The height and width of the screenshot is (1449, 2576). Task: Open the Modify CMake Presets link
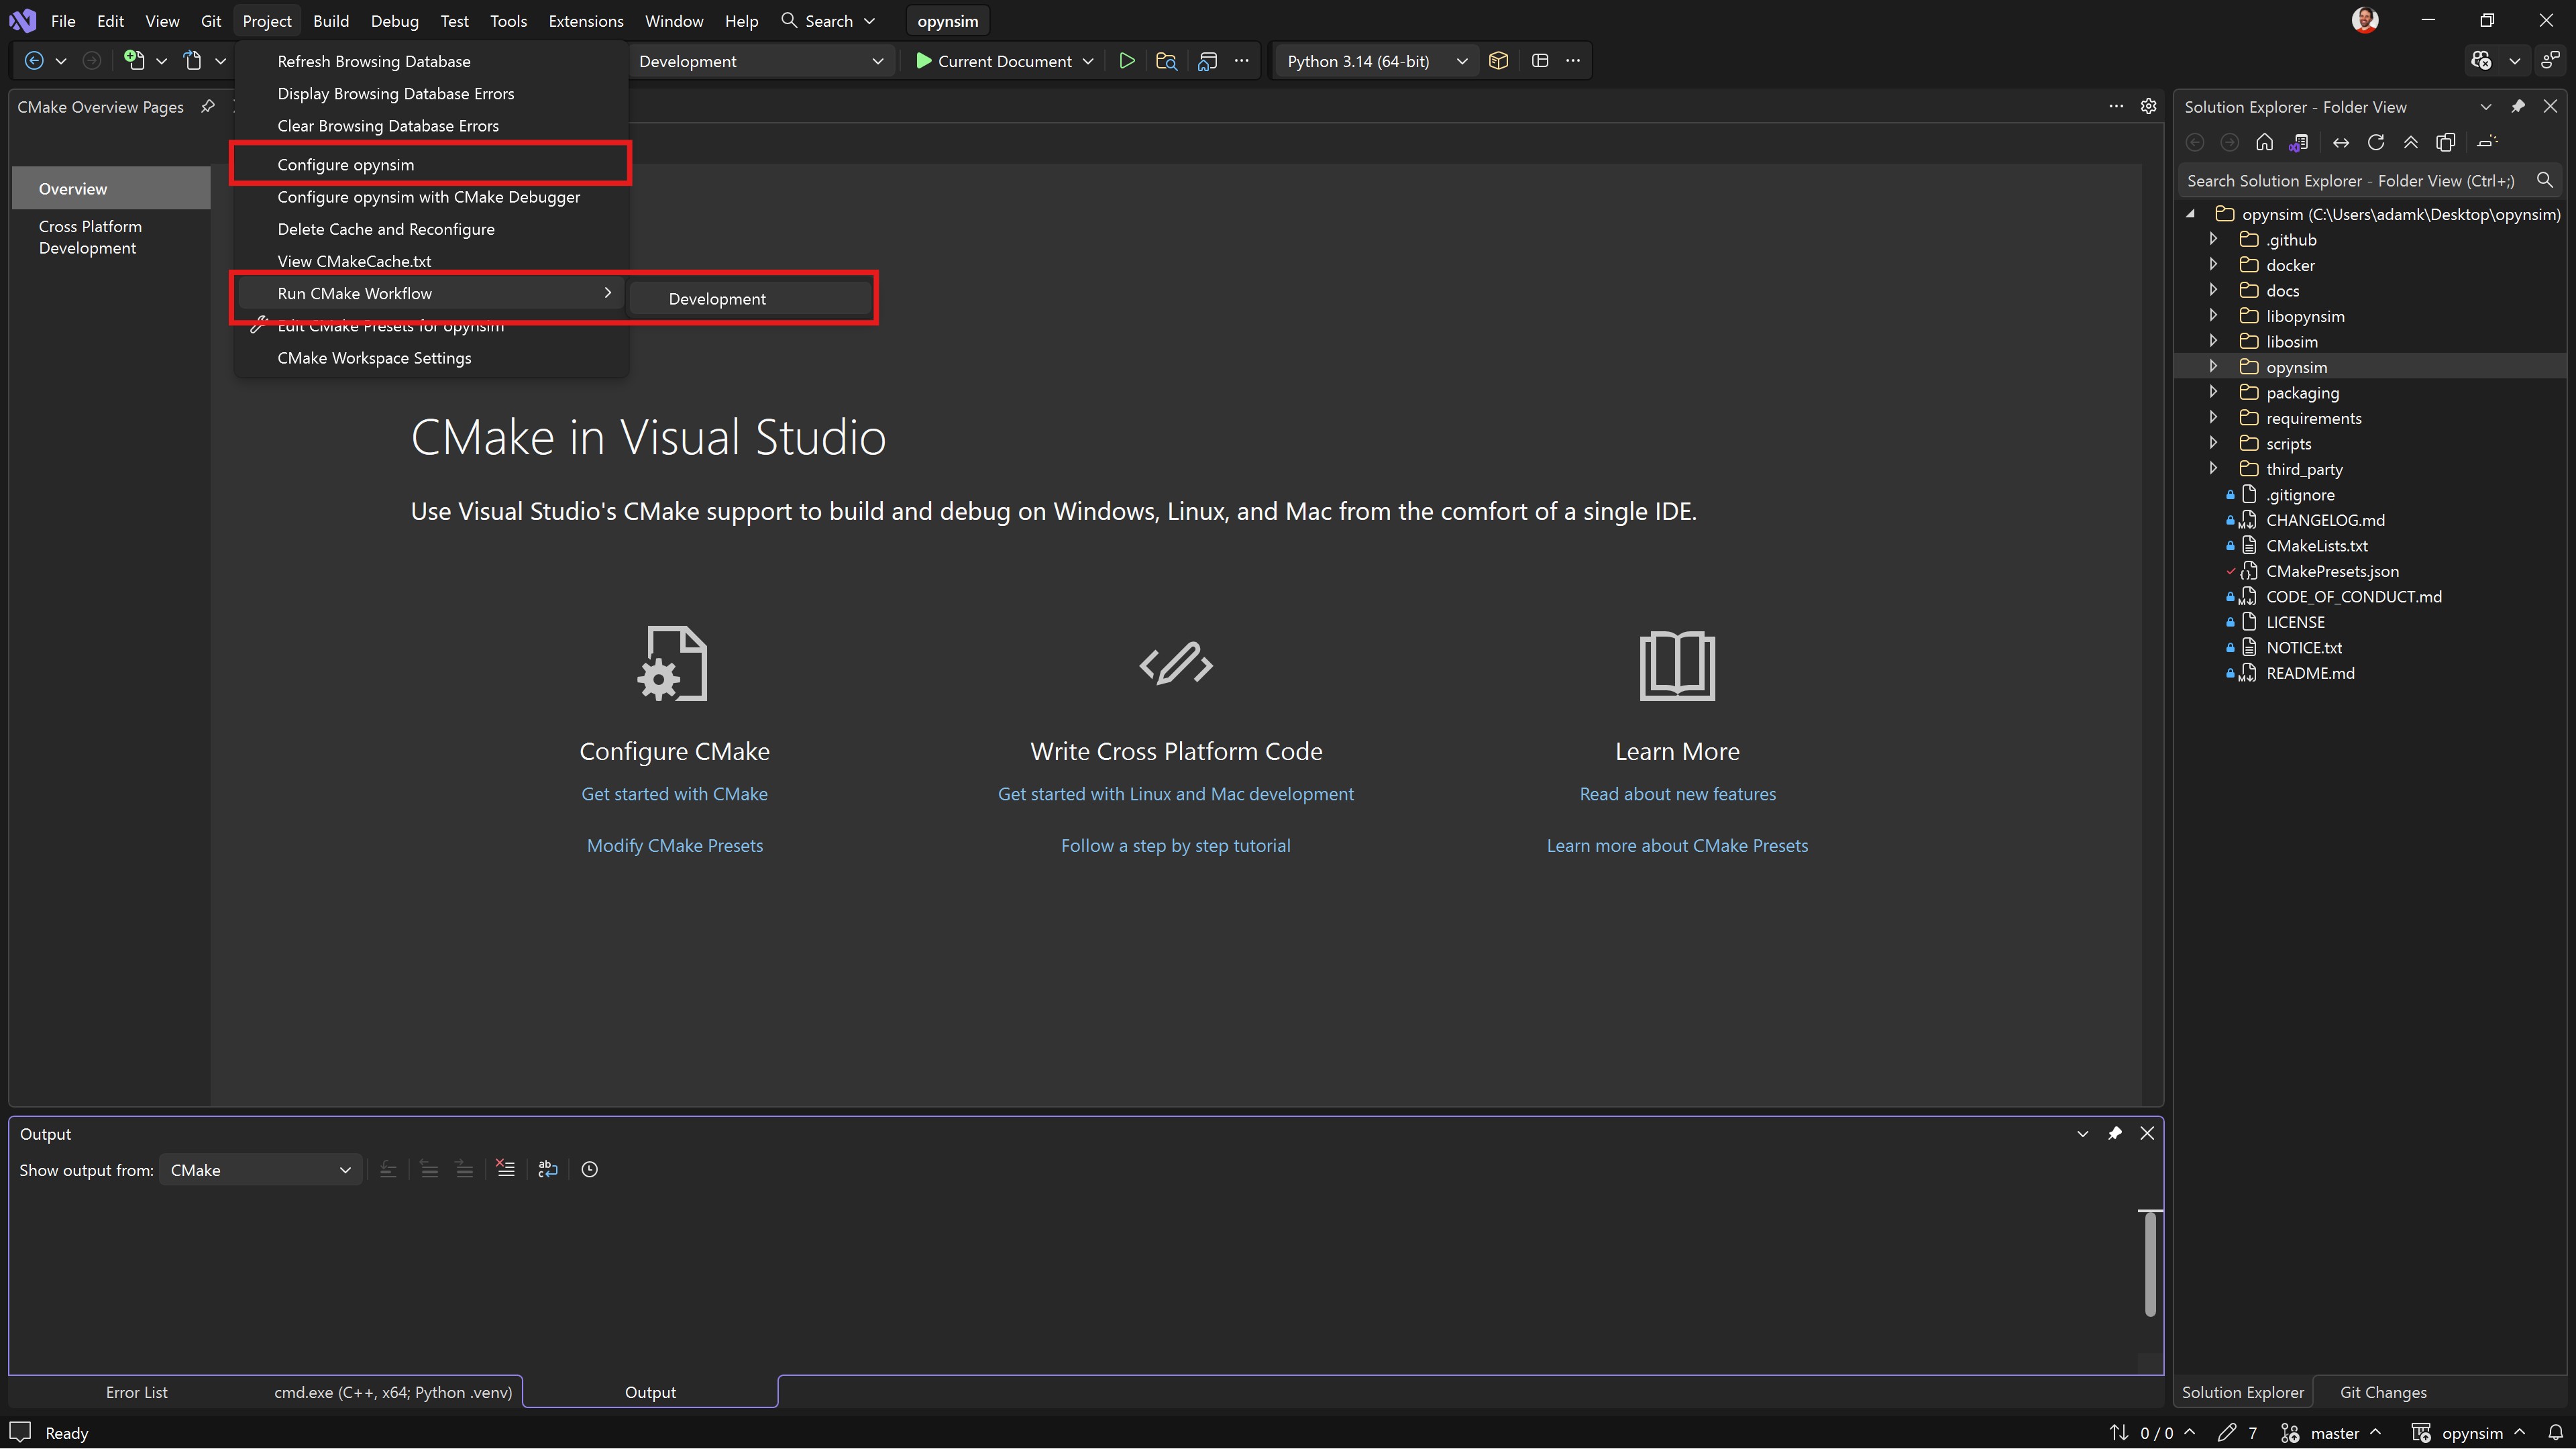tap(674, 845)
